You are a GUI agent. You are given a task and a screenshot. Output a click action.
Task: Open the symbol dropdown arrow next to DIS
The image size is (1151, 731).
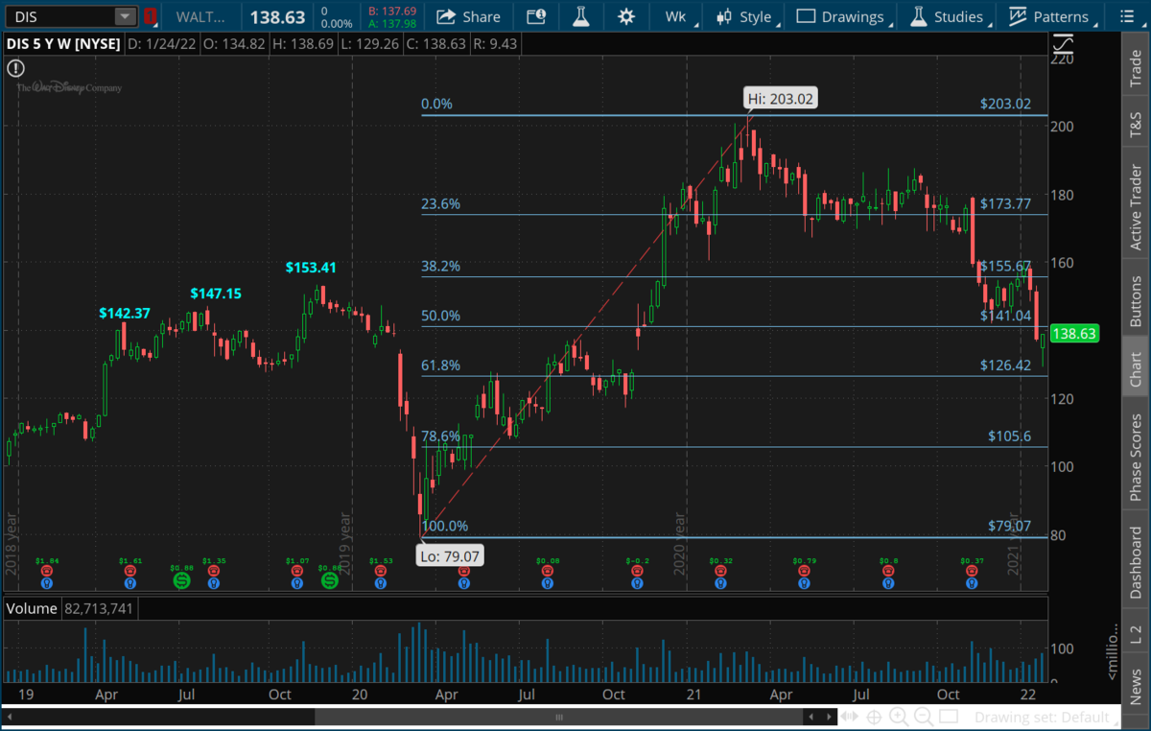[x=126, y=16]
